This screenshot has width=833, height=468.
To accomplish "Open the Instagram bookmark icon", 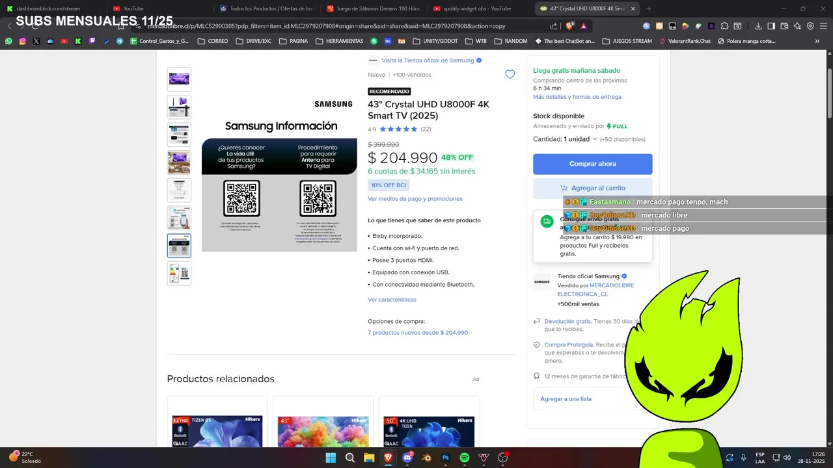I will pos(22,41).
